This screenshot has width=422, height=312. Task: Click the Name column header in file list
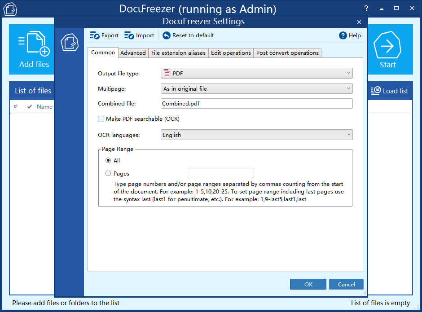[44, 106]
